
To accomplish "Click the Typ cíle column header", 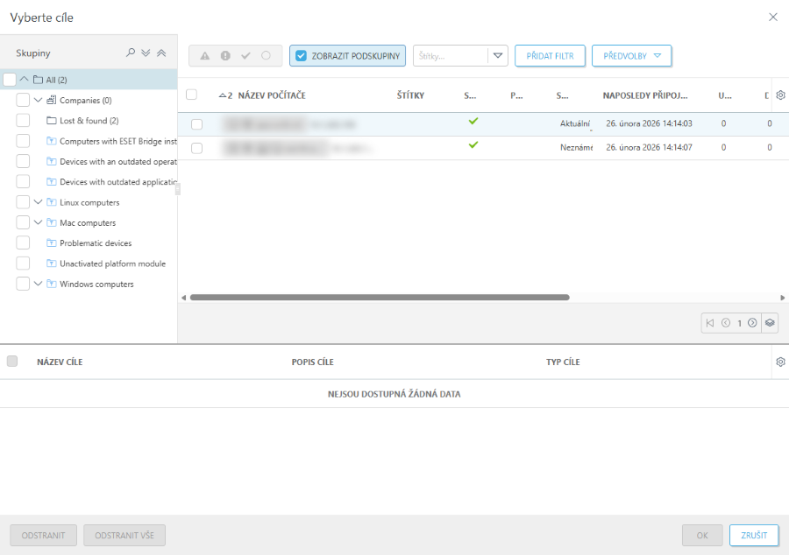I will point(563,362).
